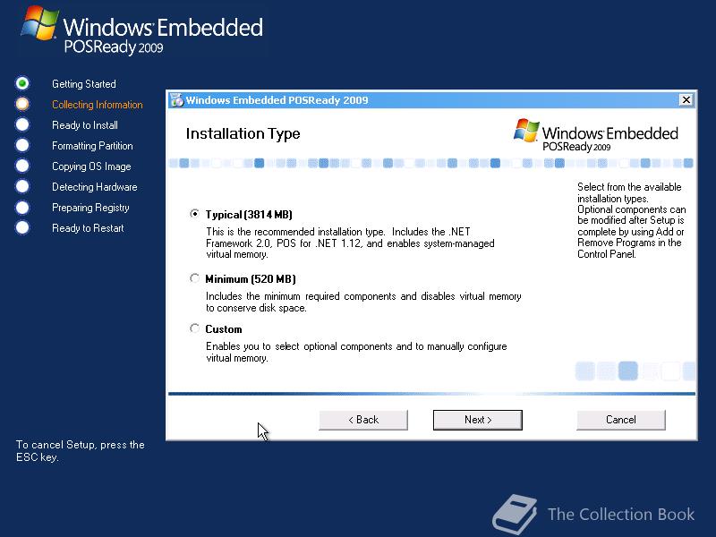716x537 pixels.
Task: Select the Custom installation radio button
Action: click(194, 328)
